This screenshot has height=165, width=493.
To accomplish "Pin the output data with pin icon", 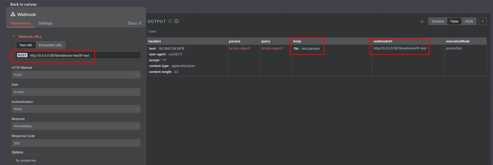I will 482,21.
